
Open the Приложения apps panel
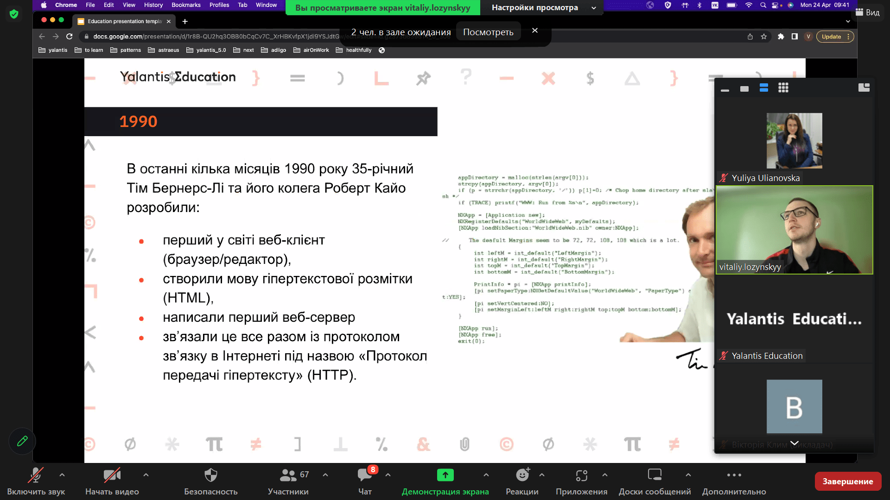[x=581, y=481]
